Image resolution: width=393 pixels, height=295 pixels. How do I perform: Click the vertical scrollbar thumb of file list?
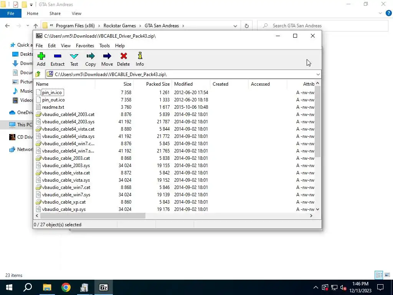click(317, 121)
